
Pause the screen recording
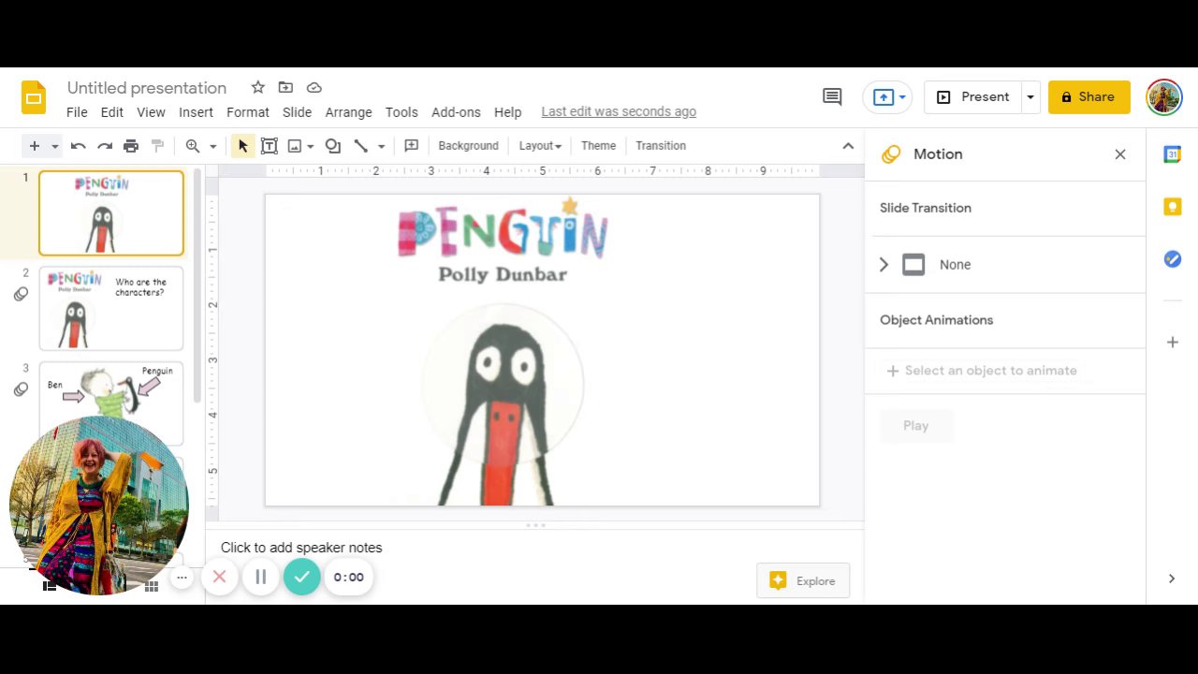261,578
